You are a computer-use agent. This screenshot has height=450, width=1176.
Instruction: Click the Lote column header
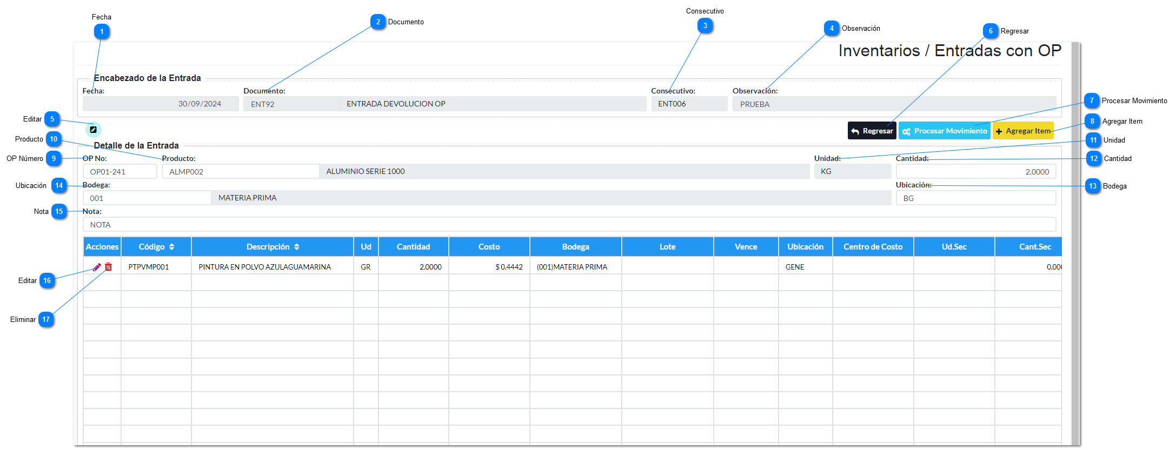click(x=668, y=247)
